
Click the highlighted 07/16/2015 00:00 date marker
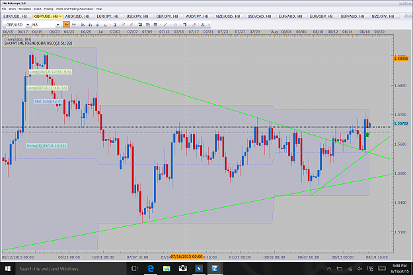pos(186,257)
